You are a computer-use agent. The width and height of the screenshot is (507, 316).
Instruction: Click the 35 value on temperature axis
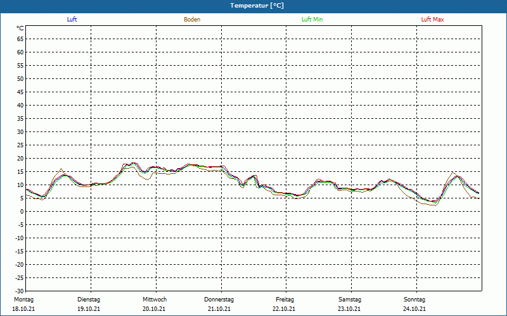[20, 119]
